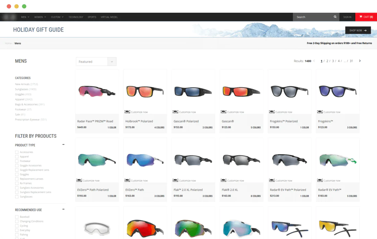Viewport: 377px width, 239px height.
Task: Check the Everyday recommended use filter
Action: (x=16, y=230)
